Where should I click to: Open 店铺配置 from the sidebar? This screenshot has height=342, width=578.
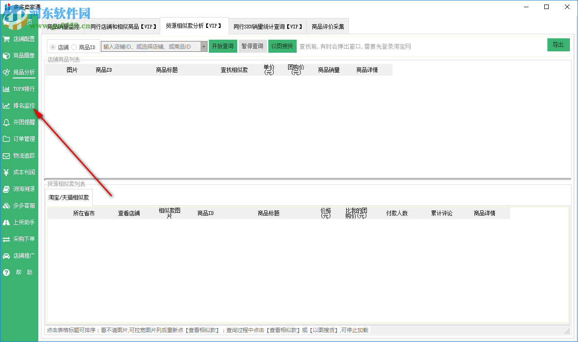click(x=24, y=39)
